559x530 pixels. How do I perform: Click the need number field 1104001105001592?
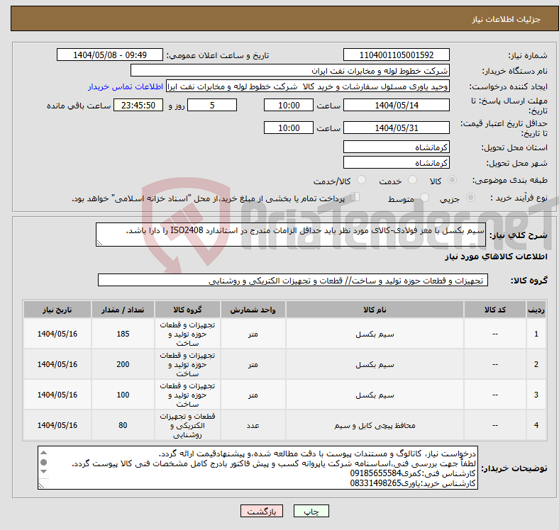tap(397, 55)
